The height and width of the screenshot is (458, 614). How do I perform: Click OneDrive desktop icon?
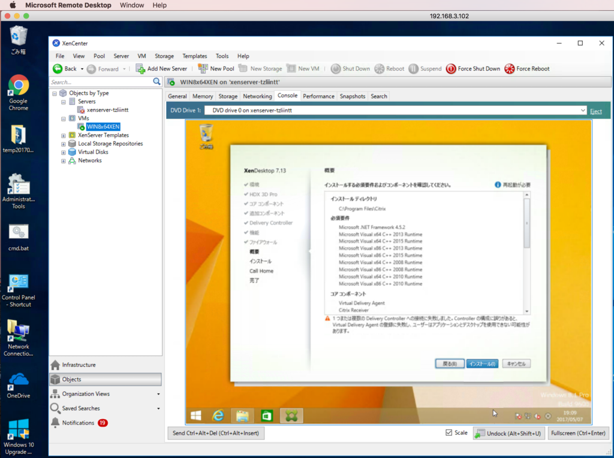(19, 385)
